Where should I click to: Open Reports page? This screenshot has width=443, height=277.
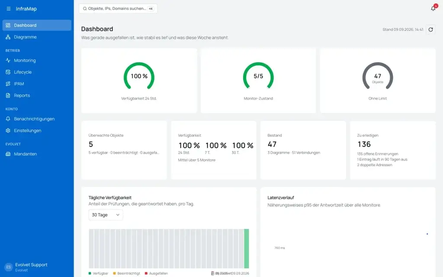pyautogui.click(x=37, y=96)
